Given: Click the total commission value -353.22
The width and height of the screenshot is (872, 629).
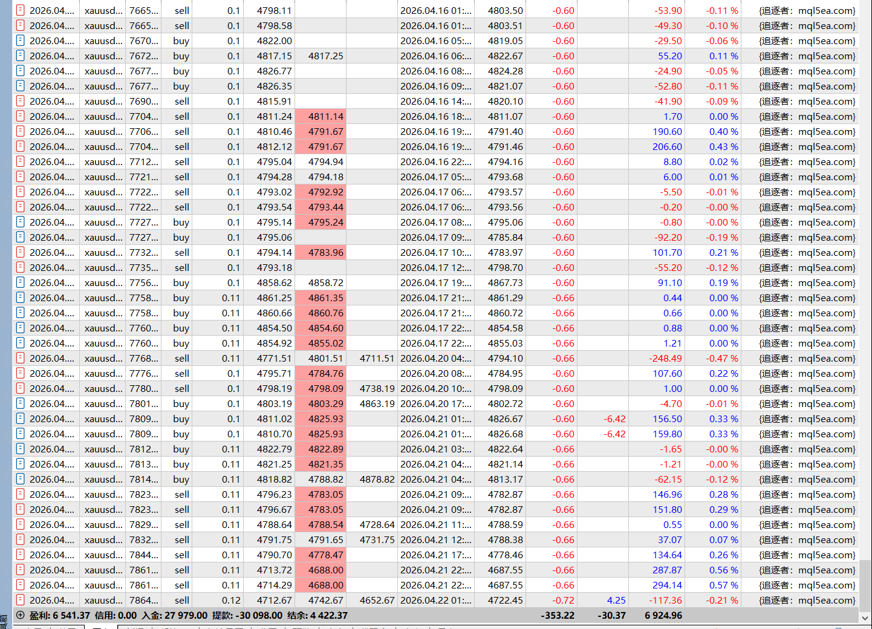Looking at the screenshot, I should [x=557, y=615].
